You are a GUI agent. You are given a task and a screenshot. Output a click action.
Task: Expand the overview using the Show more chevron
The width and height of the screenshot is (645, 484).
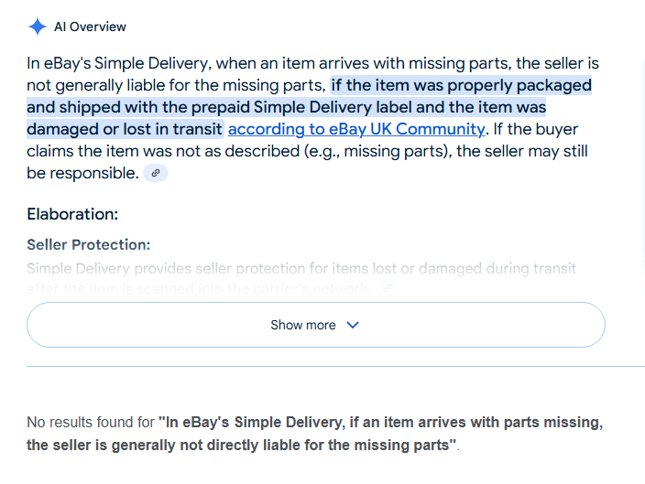pos(353,325)
